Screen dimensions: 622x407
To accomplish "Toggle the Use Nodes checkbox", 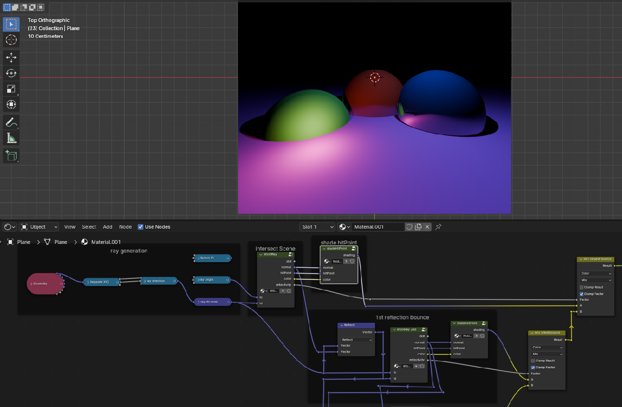I will 141,227.
